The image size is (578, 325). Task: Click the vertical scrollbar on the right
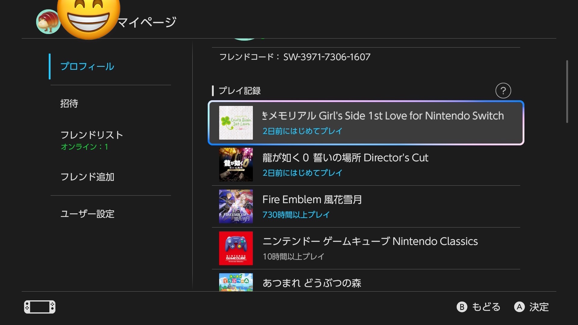coord(567,92)
